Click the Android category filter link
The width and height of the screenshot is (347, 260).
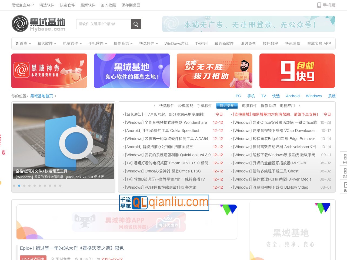(293, 96)
